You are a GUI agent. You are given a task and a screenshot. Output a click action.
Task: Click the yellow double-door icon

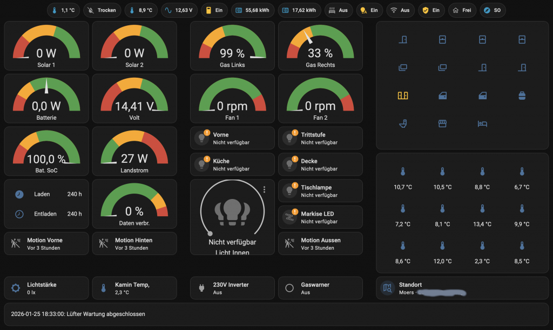(x=403, y=95)
